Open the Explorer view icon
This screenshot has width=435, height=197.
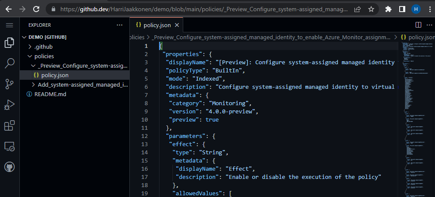tap(9, 43)
